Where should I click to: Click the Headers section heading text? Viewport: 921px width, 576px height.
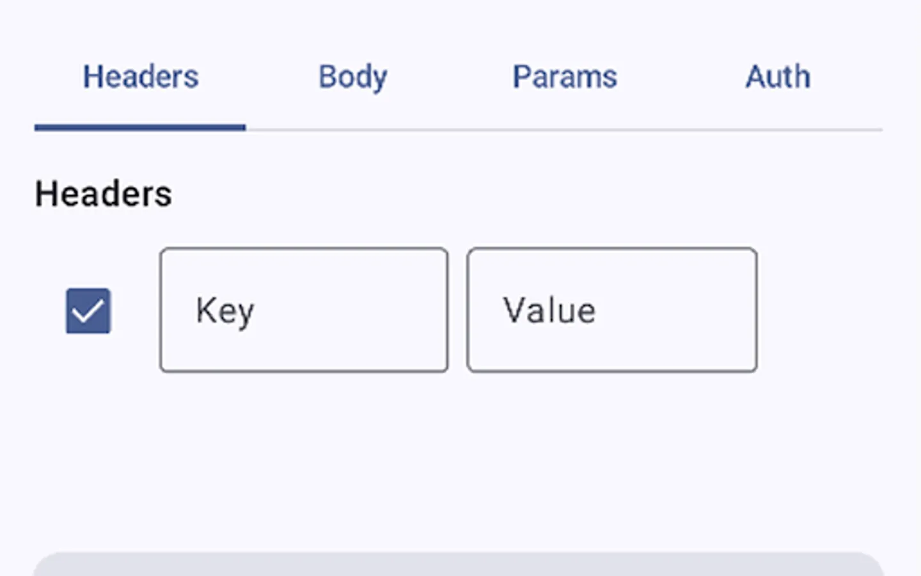tap(104, 194)
